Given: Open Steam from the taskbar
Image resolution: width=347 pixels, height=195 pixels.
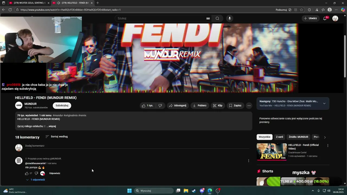Looking at the screenshot, I should coord(194,191).
